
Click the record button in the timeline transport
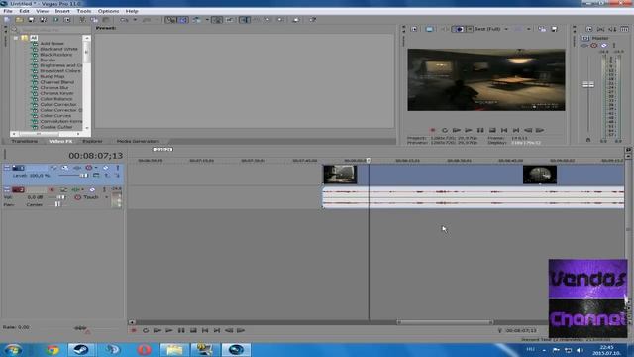134,330
